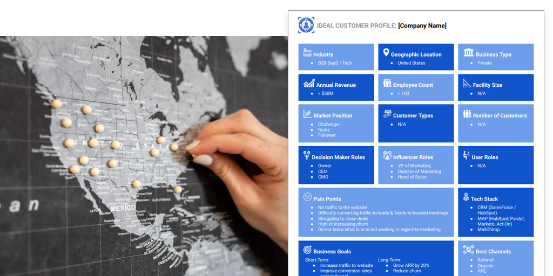
Task: Select the User Roles card heading
Action: (x=484, y=157)
